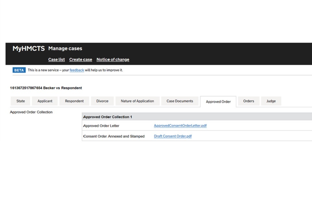312x208 pixels.
Task: Click the MyHMCTS logo
Action: tap(29, 49)
